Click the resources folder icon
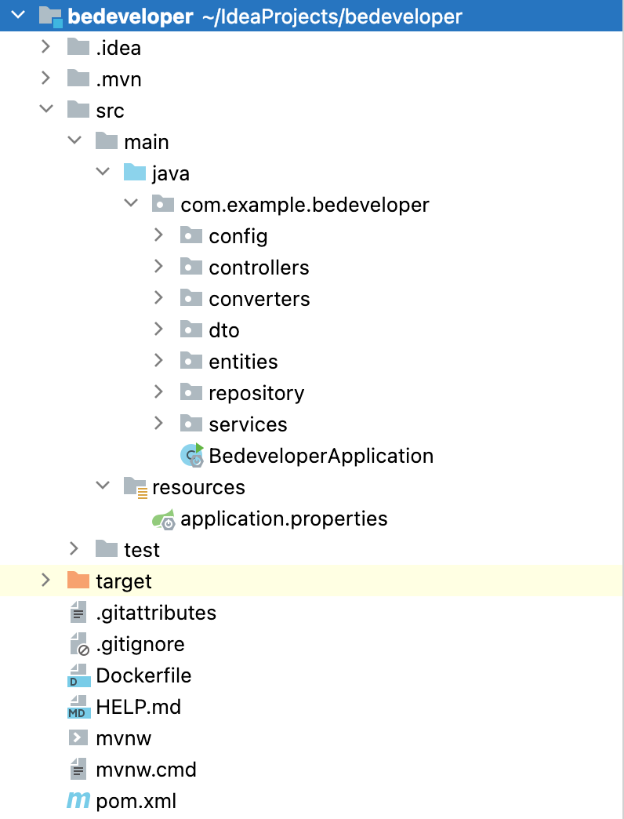The width and height of the screenshot is (624, 819). [135, 487]
